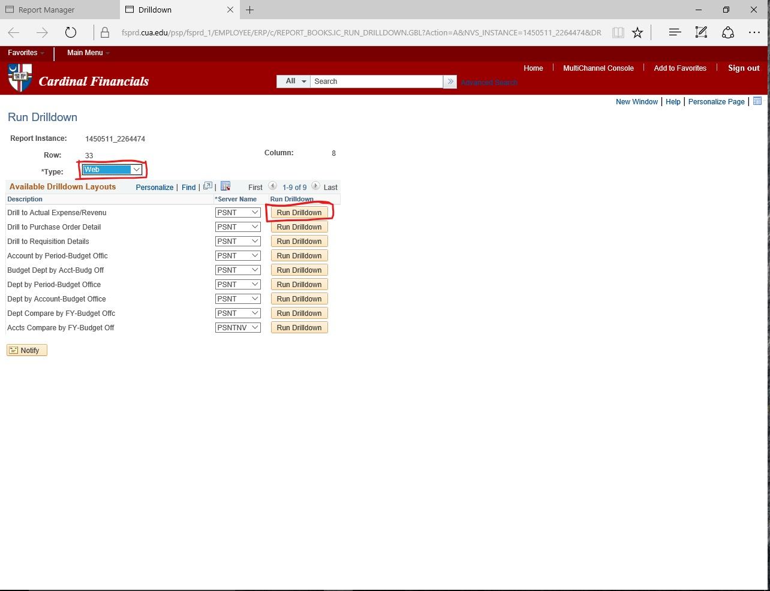Open PSNTNV server dropdown for Accts Compare row
This screenshot has height=591, width=770.
tap(238, 328)
